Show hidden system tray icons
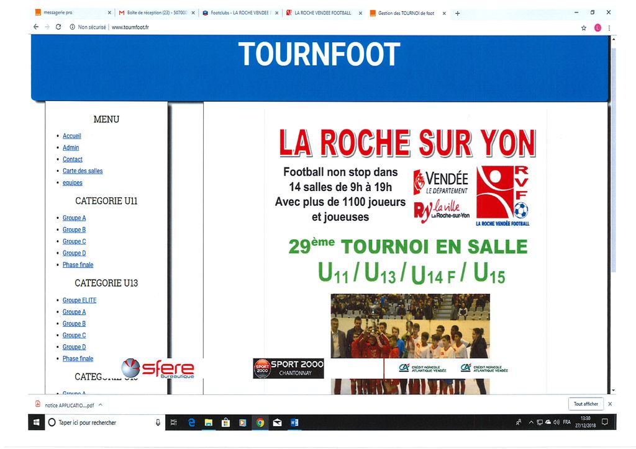 click(x=532, y=422)
